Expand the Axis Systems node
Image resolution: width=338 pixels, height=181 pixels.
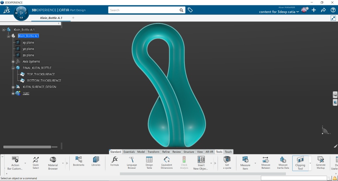click(x=13, y=62)
